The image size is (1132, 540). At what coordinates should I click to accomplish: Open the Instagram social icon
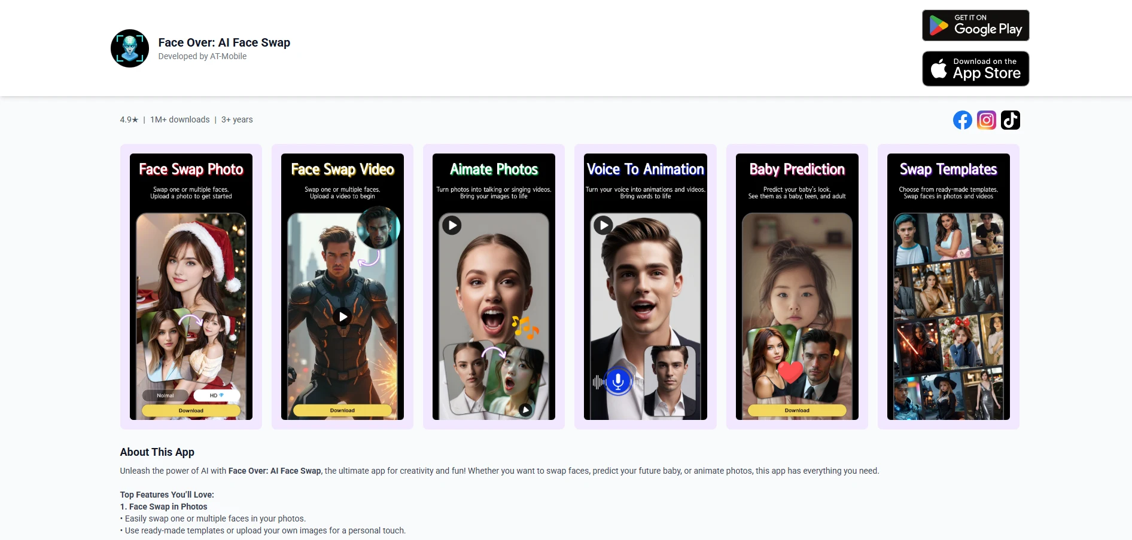coord(986,120)
